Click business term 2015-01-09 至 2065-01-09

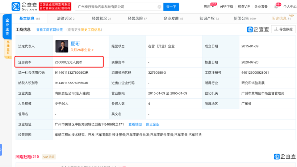point(168,93)
